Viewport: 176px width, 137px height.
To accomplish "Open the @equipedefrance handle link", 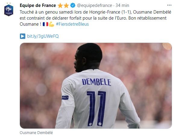I will (x=94, y=5).
